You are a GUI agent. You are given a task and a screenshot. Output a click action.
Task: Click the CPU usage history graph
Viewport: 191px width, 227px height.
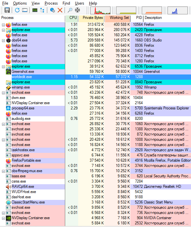tap(100, 10)
